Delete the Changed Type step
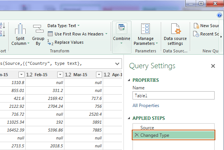 [137, 135]
